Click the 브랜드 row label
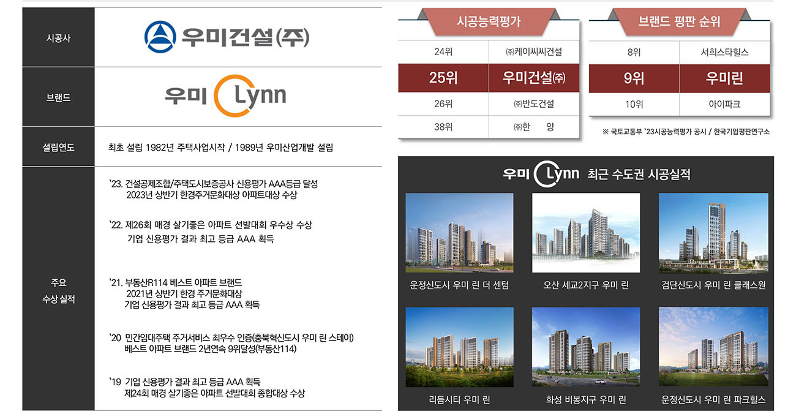796x414 pixels. [x=59, y=97]
